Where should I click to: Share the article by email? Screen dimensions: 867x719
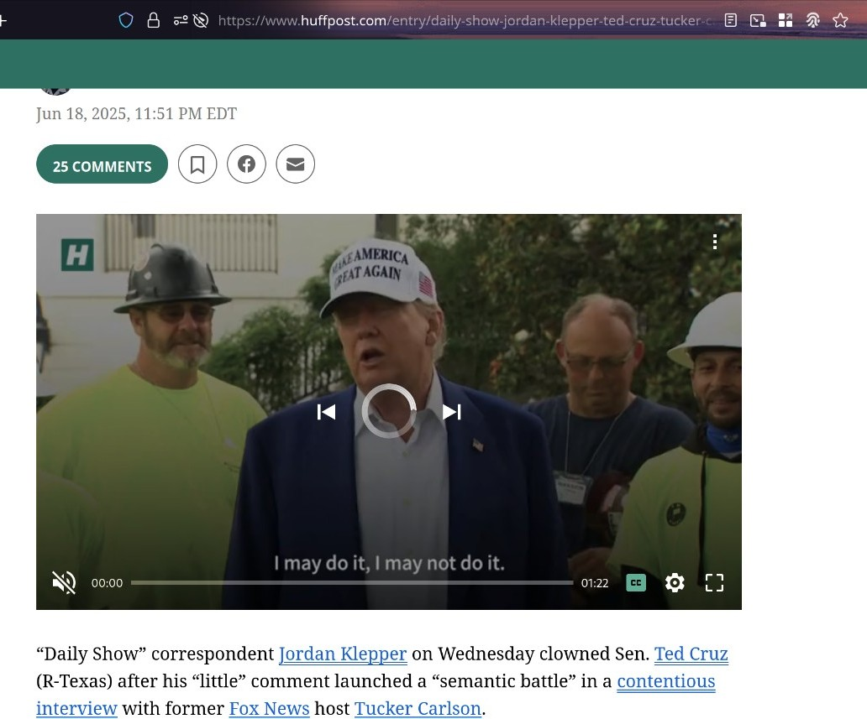295,164
